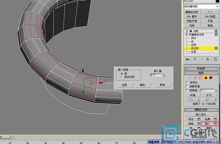Click the 循环 spinner arrows

pyautogui.click(x=216, y=100)
